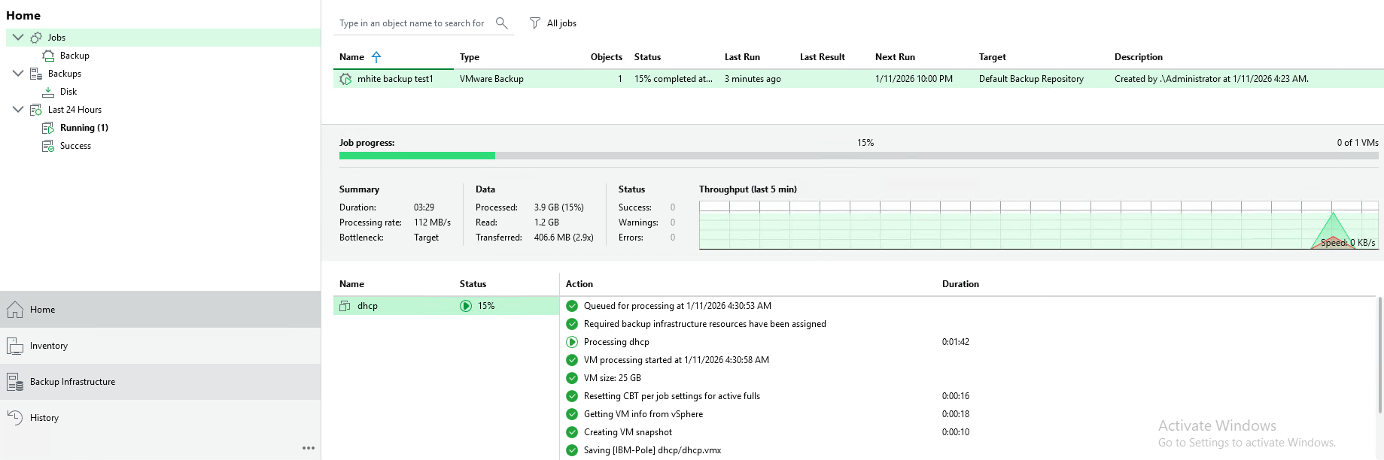Click the green job progress bar
Image resolution: width=1384 pixels, height=460 pixels.
click(x=417, y=156)
